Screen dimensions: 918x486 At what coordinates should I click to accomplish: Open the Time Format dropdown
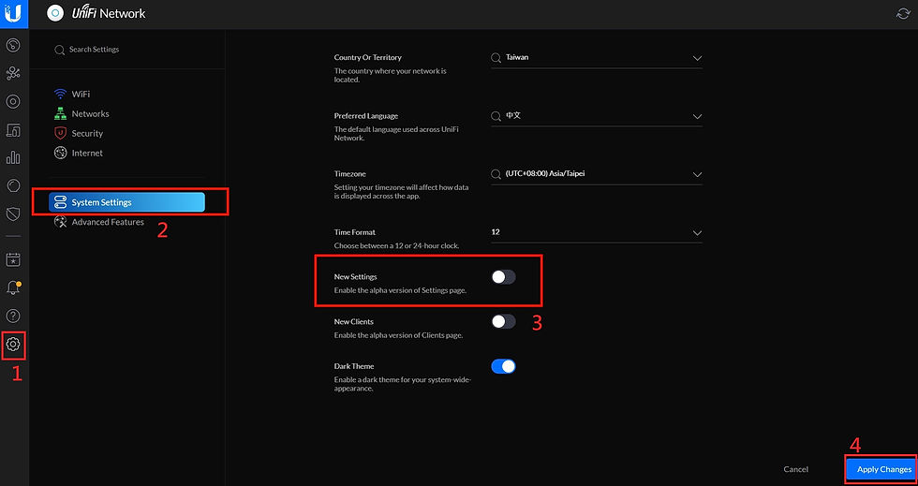click(597, 232)
